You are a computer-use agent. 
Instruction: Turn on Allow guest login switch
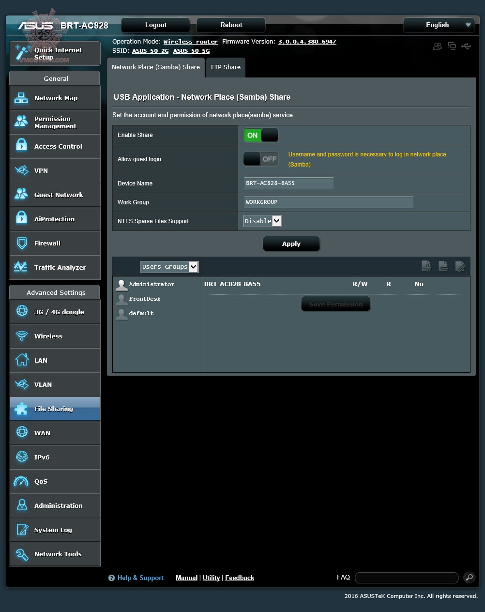[261, 159]
